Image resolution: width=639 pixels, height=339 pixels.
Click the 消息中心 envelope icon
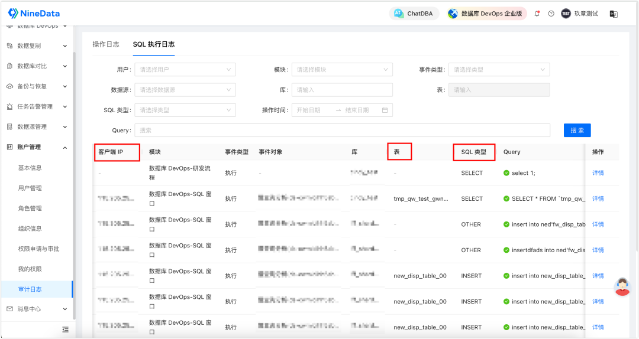tap(10, 309)
